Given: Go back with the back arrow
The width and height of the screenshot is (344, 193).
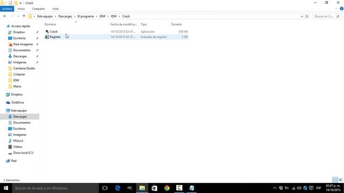Looking at the screenshot, I should [x=5, y=16].
